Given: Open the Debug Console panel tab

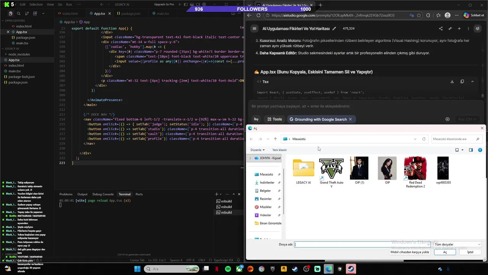Looking at the screenshot, I should click(x=103, y=194).
